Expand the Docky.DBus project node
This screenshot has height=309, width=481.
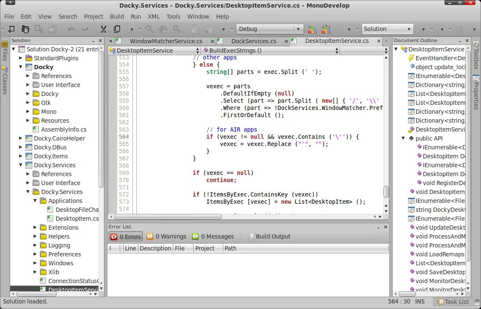[20, 147]
